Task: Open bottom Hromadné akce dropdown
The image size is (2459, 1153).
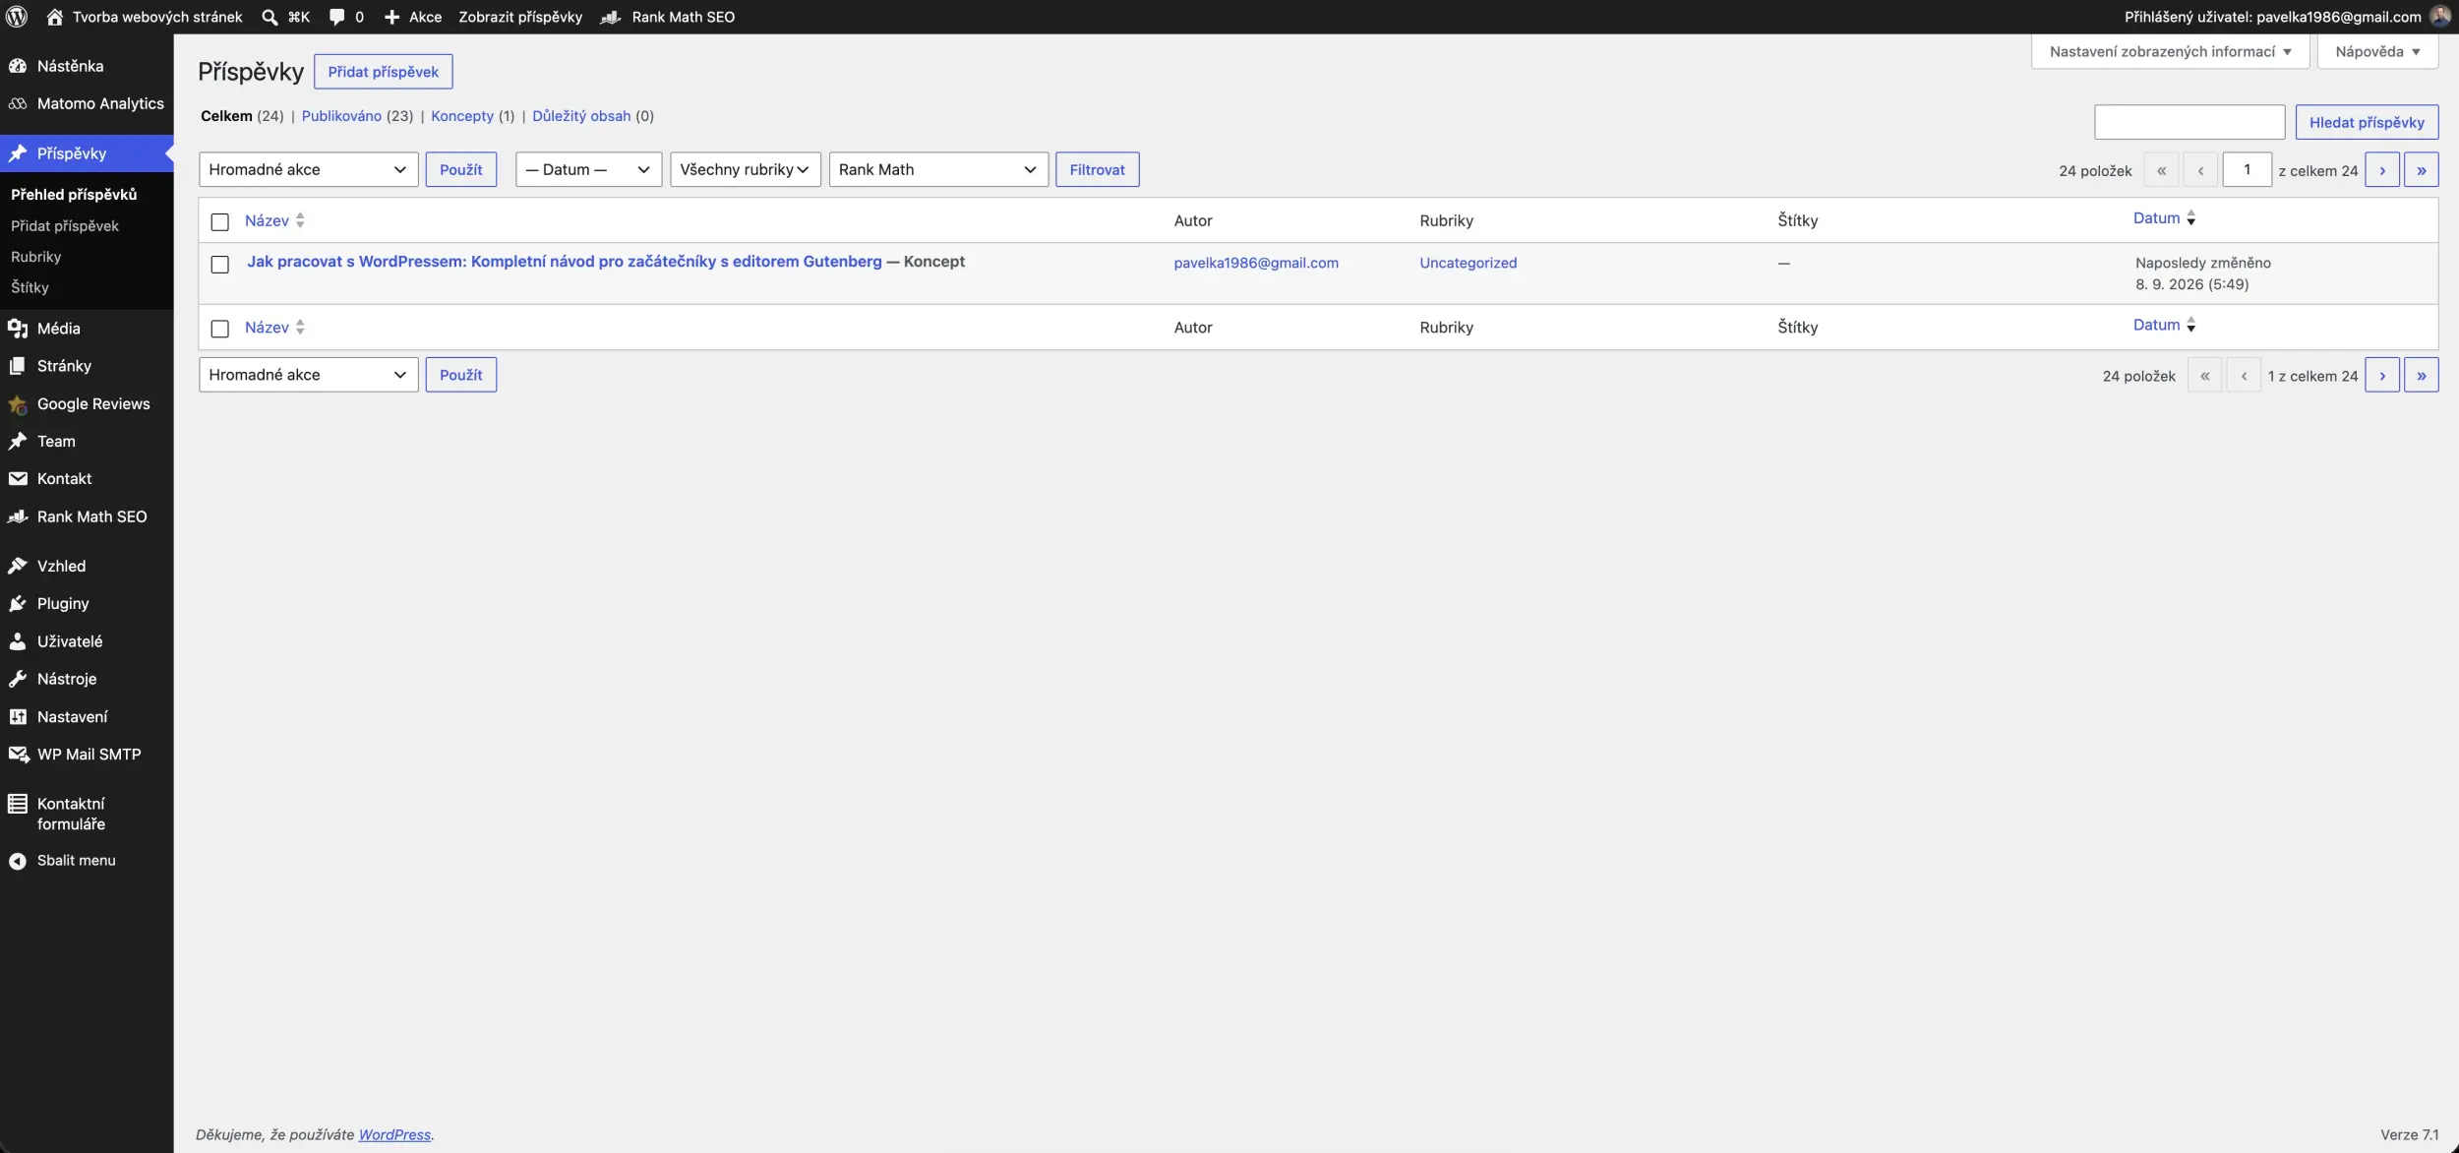Action: (308, 375)
